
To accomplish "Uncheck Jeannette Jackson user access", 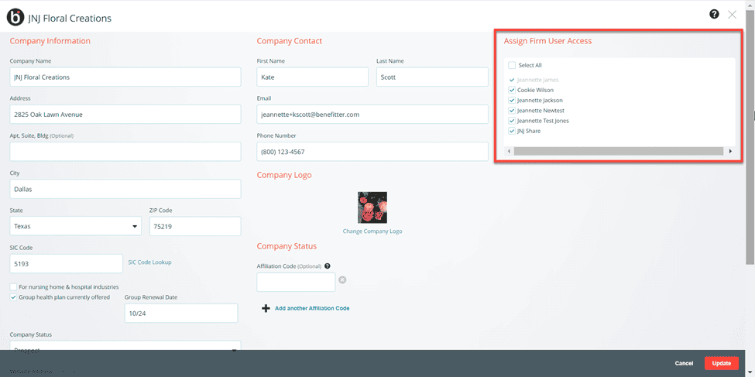I will tap(512, 100).
